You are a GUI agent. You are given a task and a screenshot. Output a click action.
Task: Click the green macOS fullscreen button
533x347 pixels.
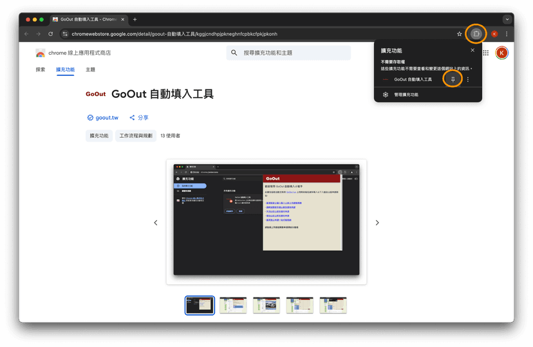41,19
